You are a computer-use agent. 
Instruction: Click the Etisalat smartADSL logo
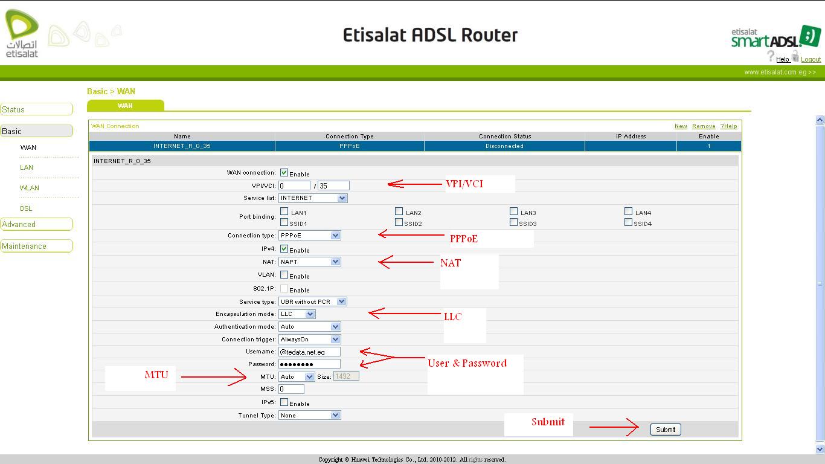[776, 37]
